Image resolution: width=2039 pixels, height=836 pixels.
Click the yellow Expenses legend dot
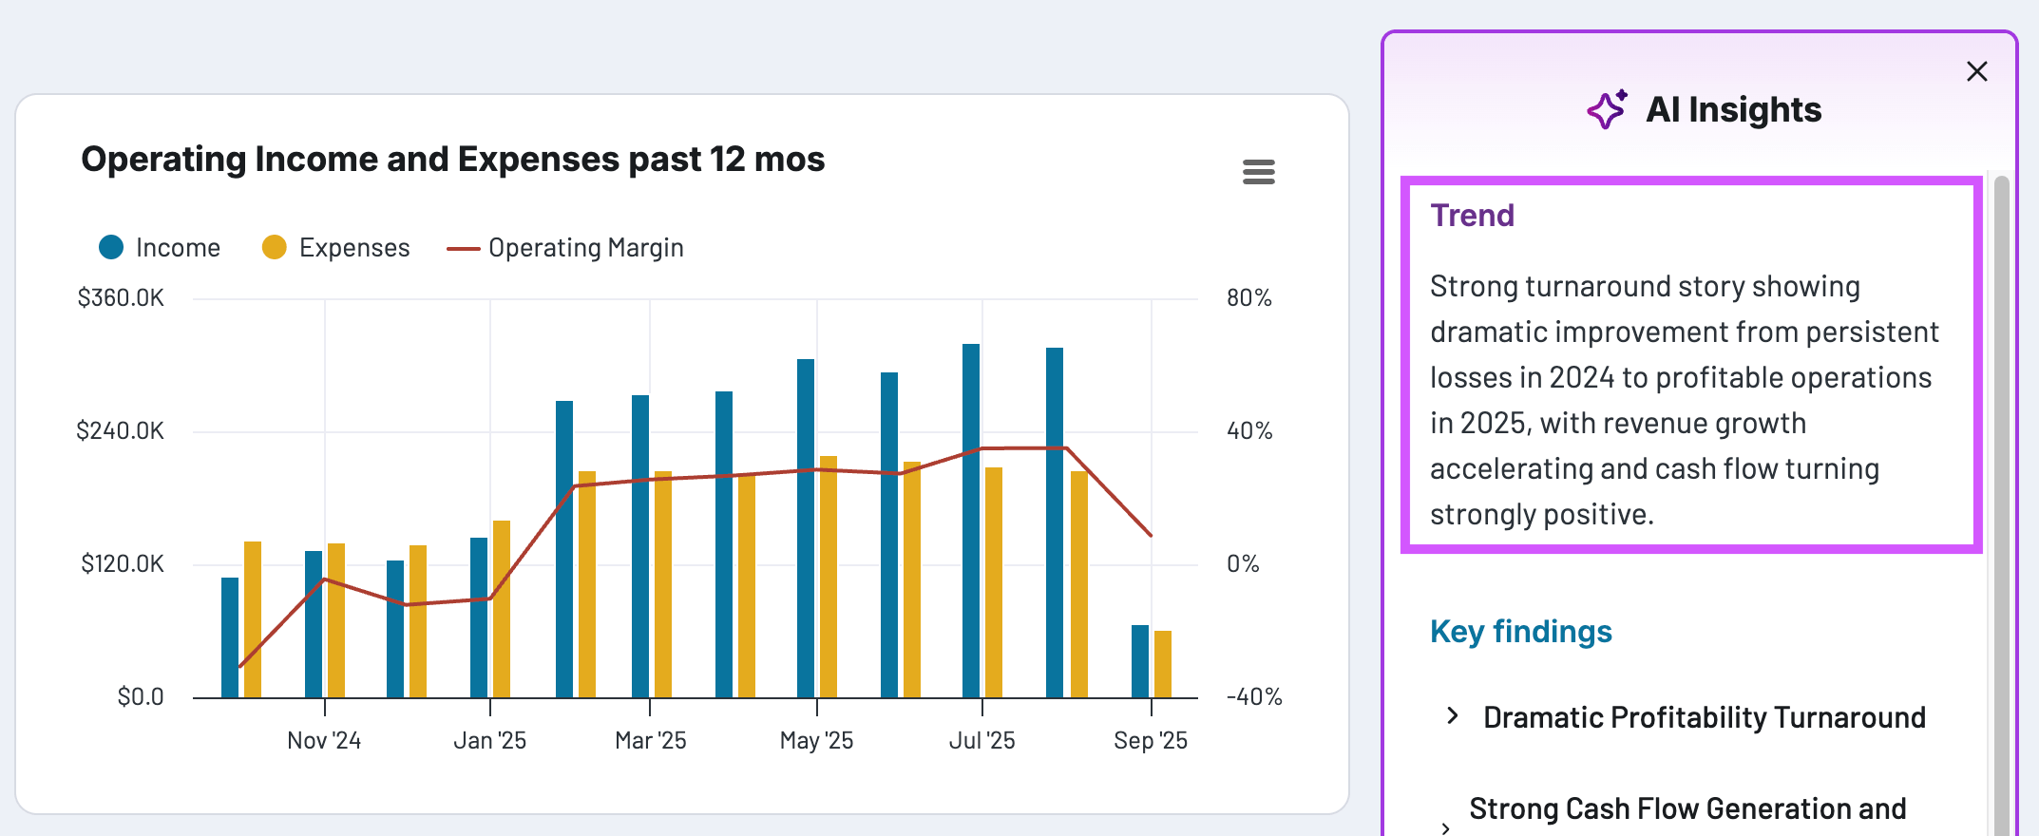coord(275,247)
